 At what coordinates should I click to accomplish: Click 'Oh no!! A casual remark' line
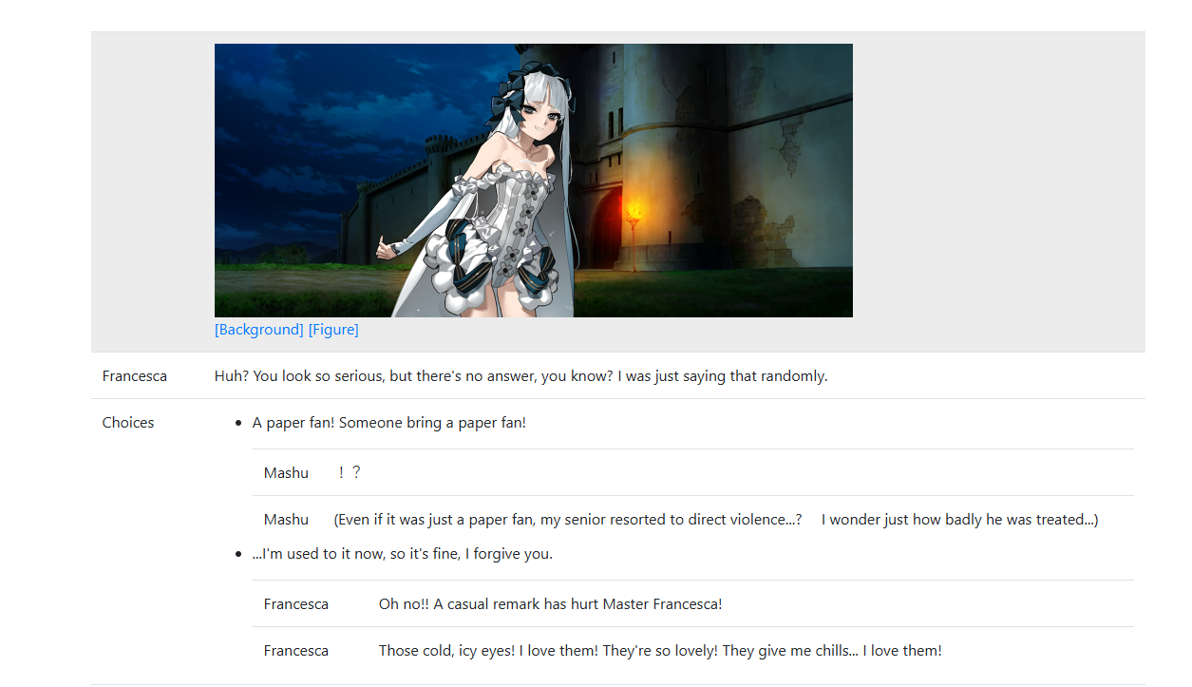tap(551, 604)
